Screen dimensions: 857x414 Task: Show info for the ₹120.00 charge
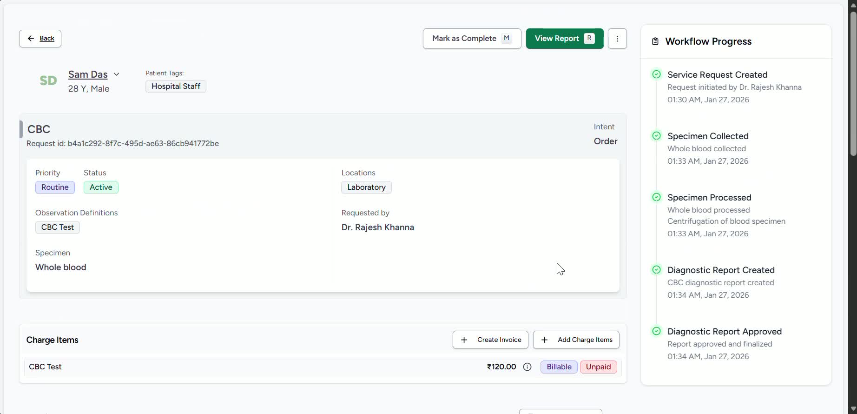coord(527,367)
